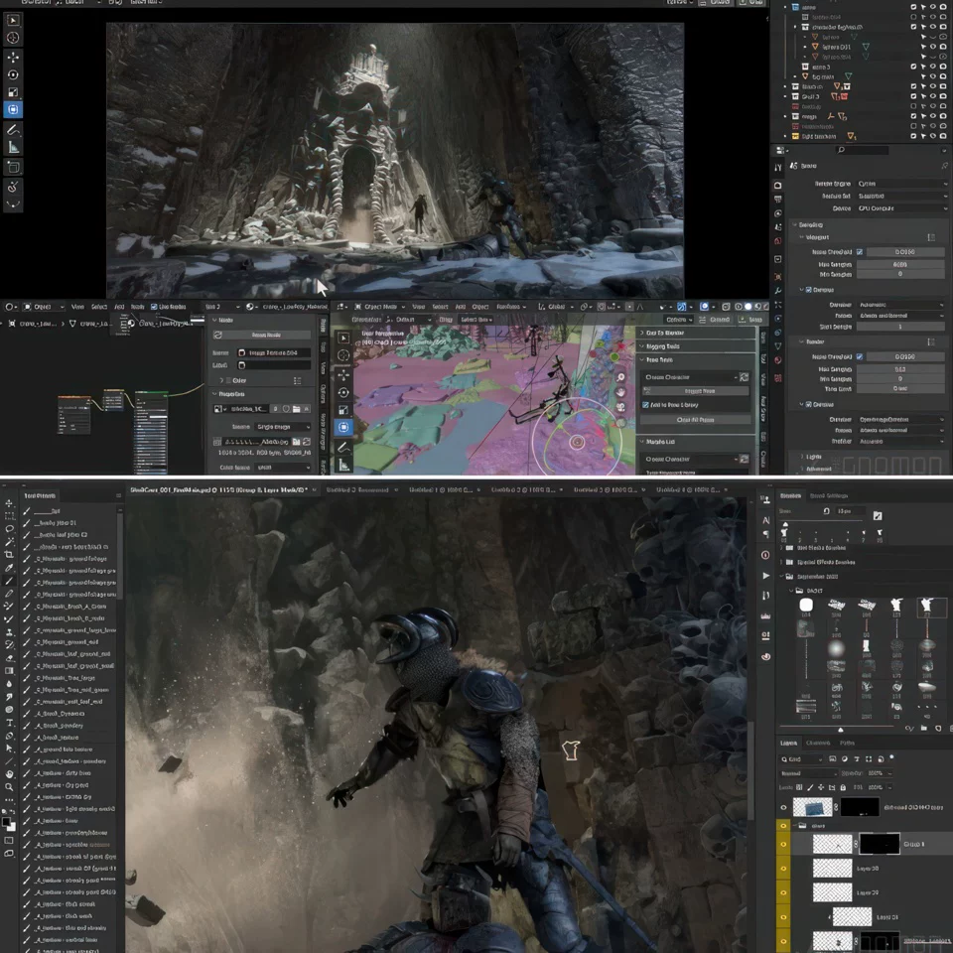Select the Scale tool in top viewport toolbar

tap(13, 92)
